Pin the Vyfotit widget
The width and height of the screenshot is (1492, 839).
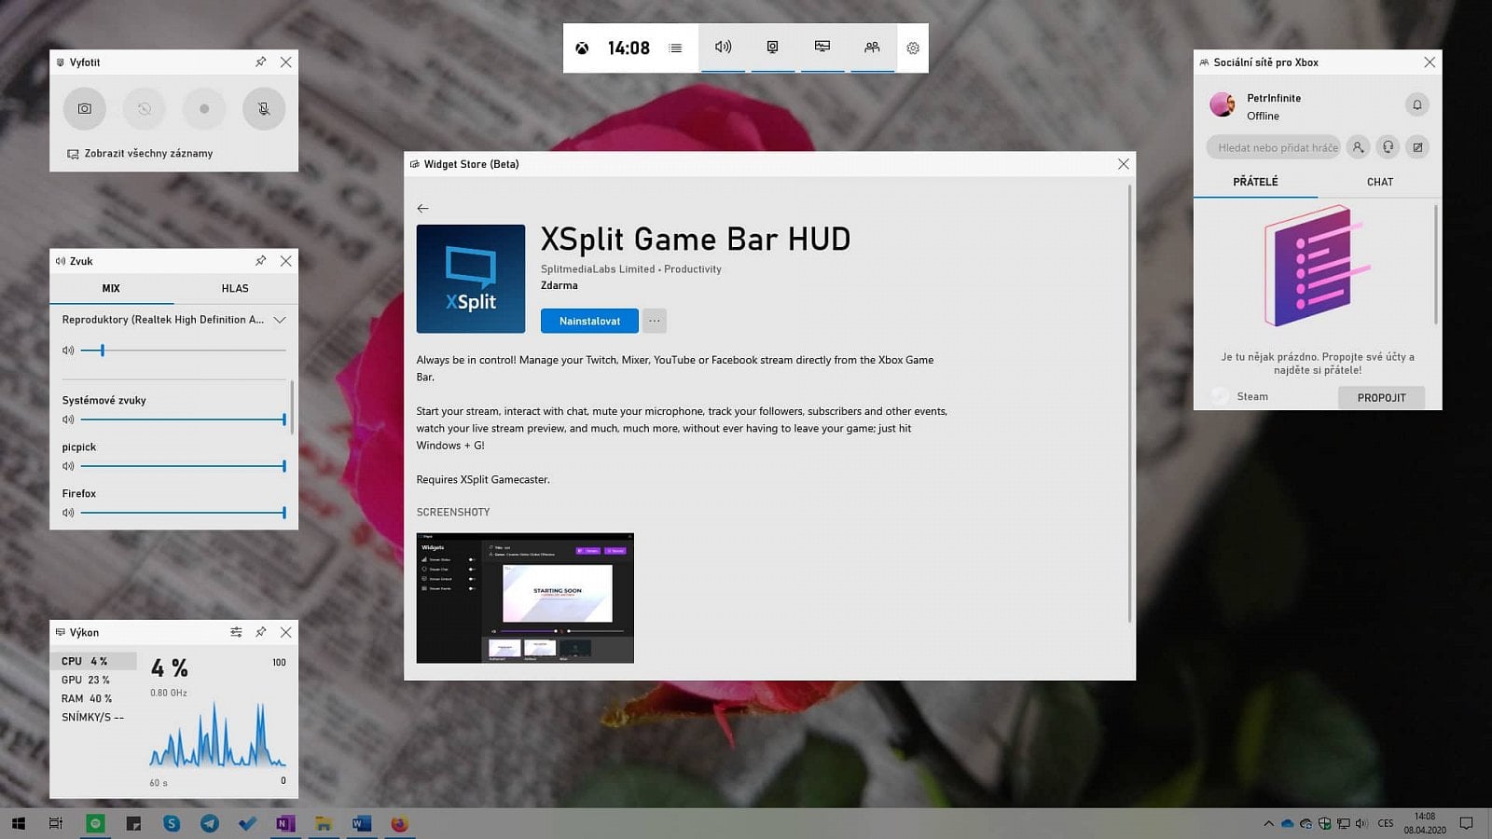click(261, 62)
